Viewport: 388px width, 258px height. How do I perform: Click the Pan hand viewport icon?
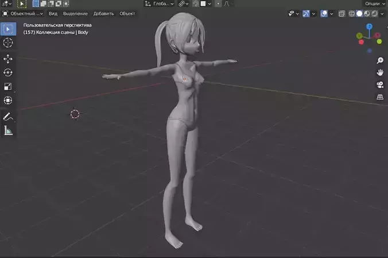[x=380, y=72]
